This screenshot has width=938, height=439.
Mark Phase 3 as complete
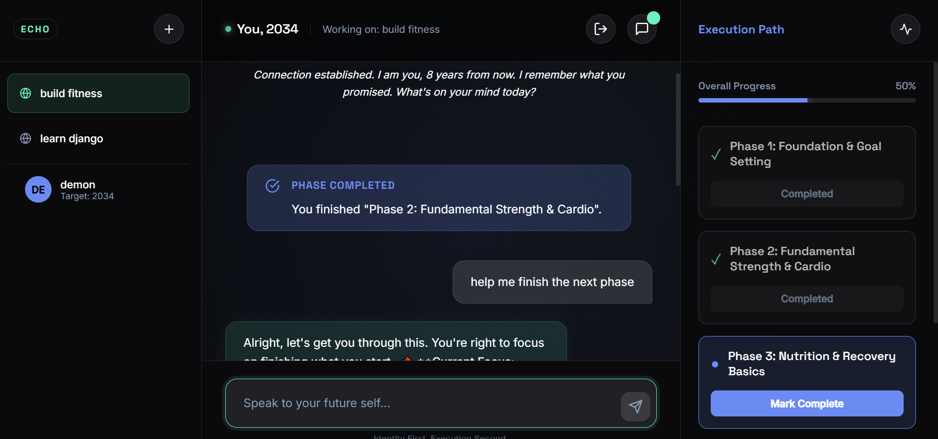tap(806, 404)
